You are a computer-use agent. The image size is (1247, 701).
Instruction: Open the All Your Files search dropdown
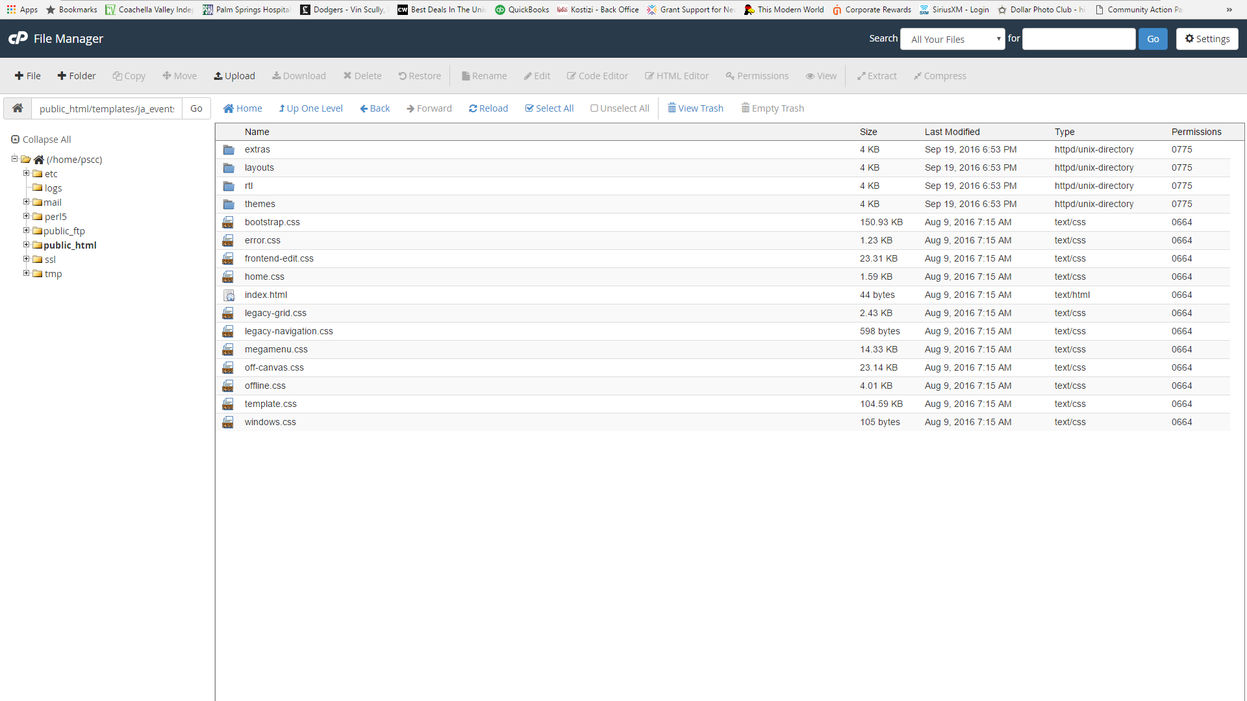coord(951,39)
